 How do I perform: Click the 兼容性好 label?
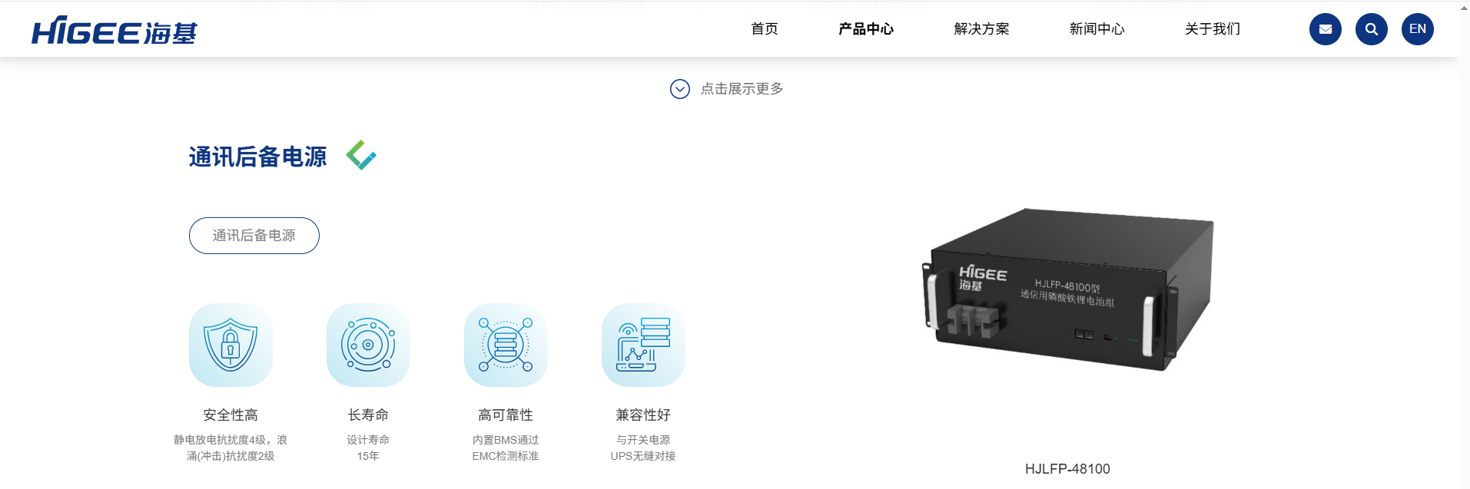point(643,415)
